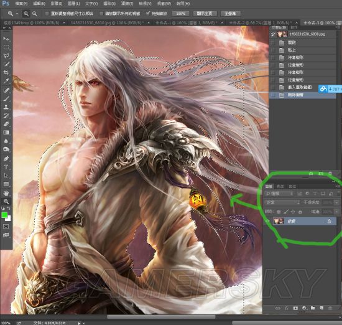
Task: Toggle visibility of the Background layer
Action: tap(267, 221)
